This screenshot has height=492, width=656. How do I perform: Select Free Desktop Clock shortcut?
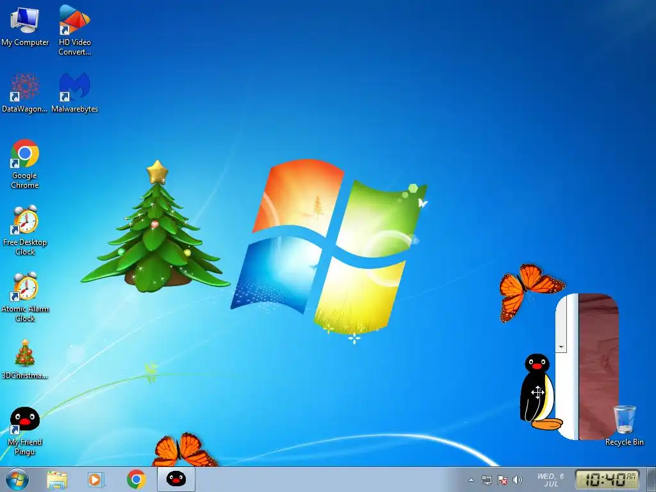[x=25, y=231]
